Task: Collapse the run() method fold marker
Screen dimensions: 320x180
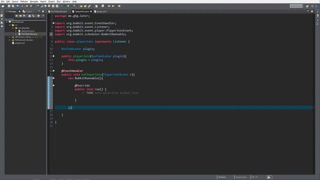Action: pos(53,85)
